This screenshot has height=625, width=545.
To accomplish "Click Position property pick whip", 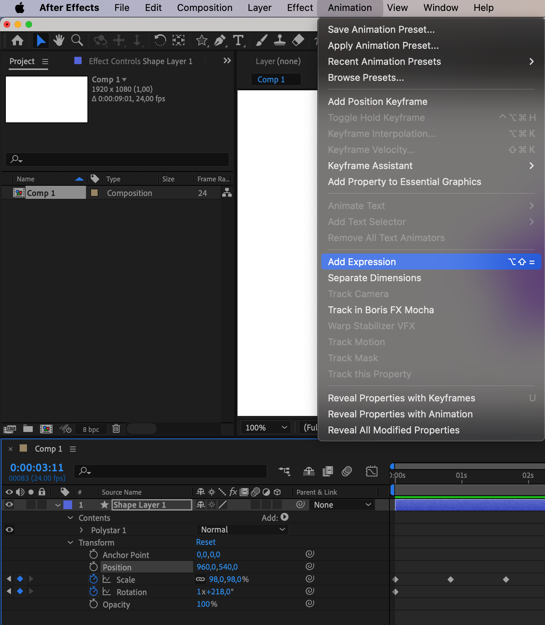I will [x=310, y=566].
